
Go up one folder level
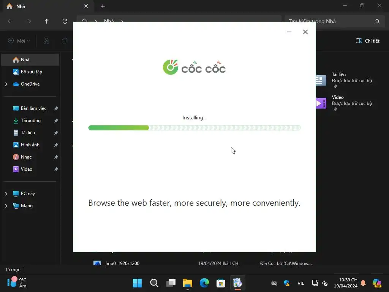(x=47, y=21)
